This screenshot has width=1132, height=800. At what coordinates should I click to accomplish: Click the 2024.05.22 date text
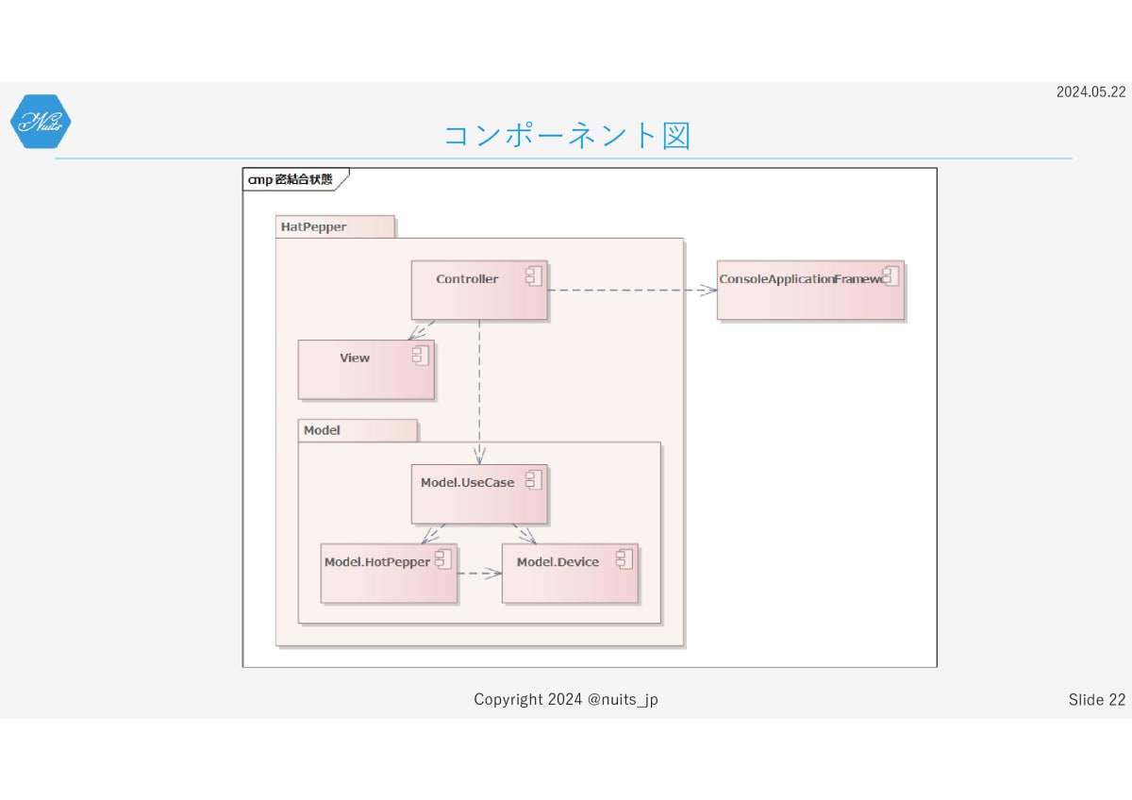tap(1090, 92)
